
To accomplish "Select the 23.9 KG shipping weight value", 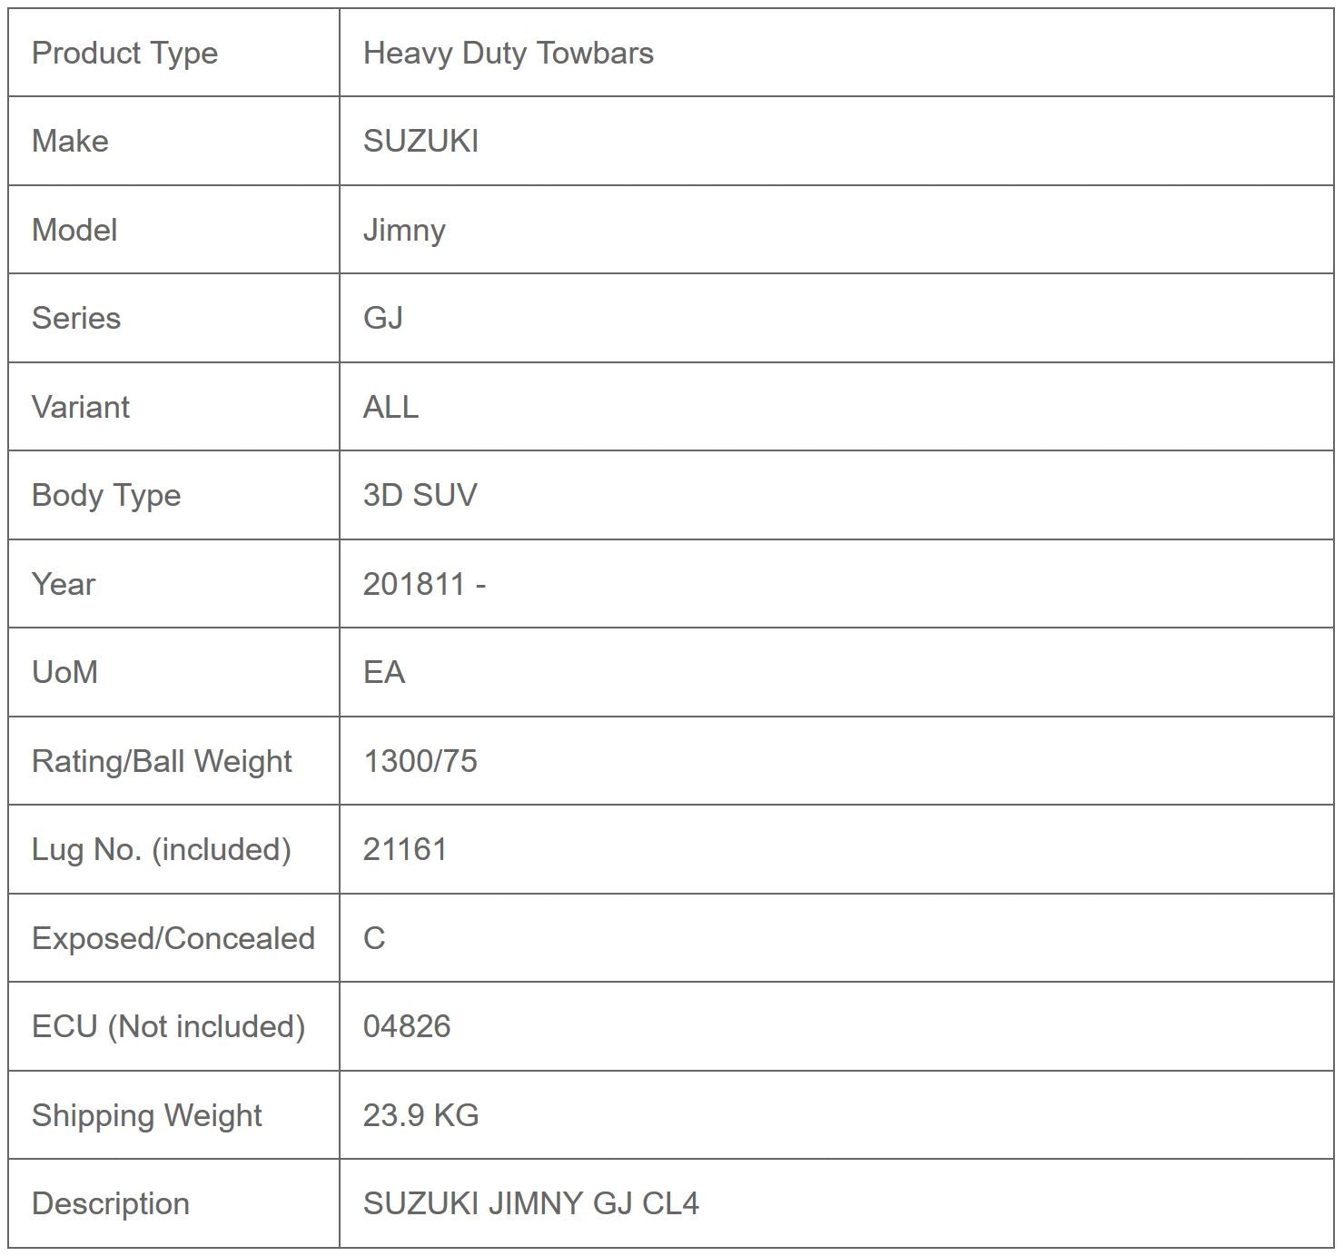I will (x=420, y=1115).
